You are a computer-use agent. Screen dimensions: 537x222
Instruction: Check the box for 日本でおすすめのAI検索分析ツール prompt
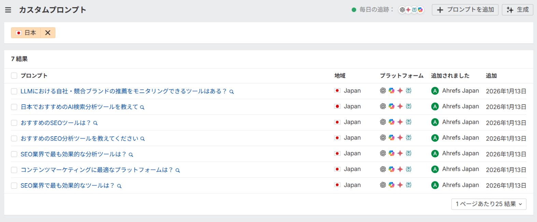click(14, 107)
